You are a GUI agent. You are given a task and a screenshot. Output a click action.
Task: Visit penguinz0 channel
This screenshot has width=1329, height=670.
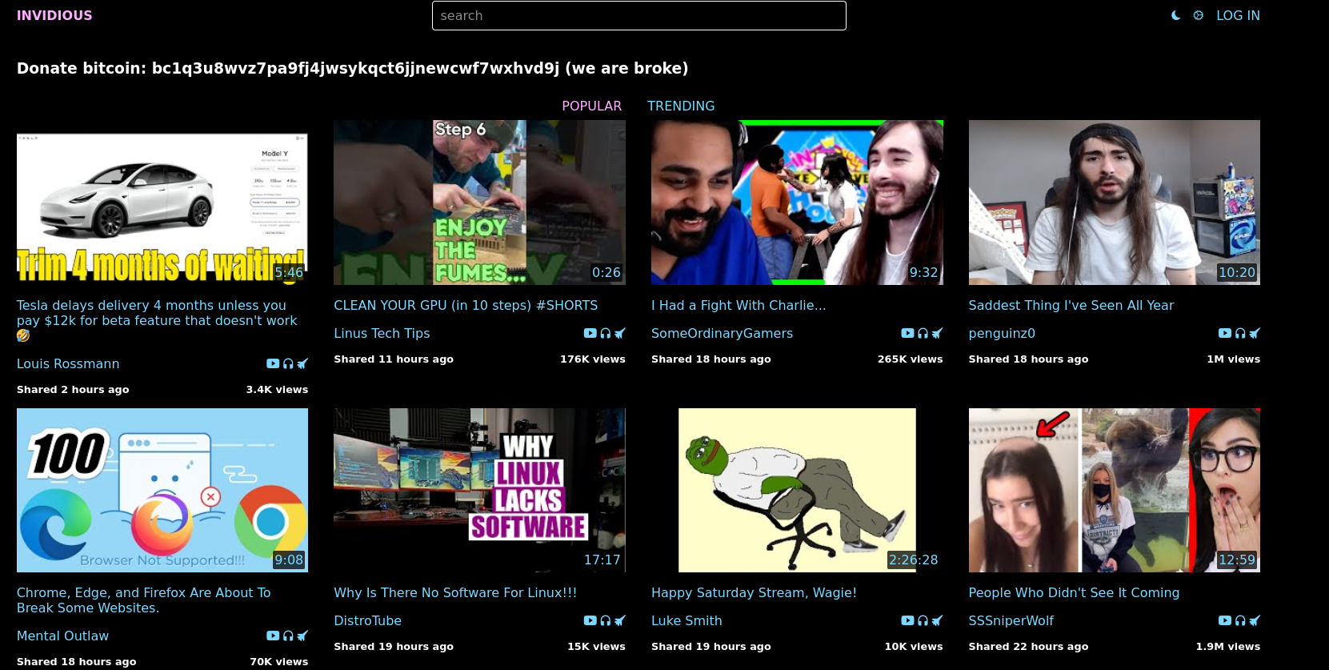coord(1002,333)
